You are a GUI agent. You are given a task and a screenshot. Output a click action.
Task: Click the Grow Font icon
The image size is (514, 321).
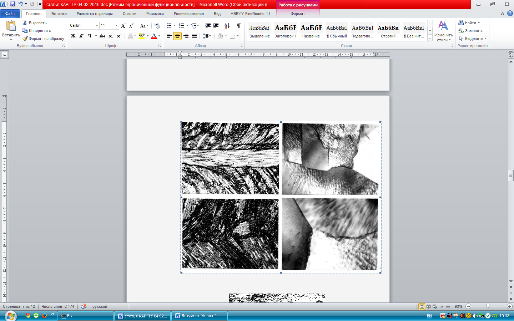(x=124, y=26)
